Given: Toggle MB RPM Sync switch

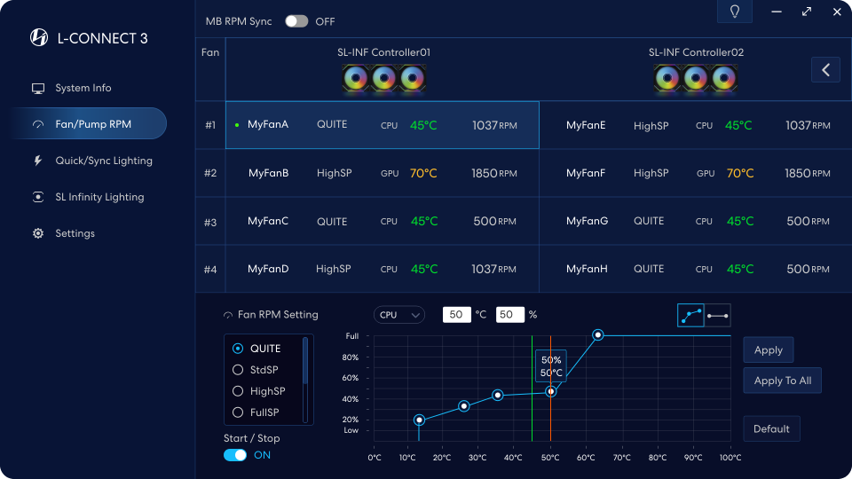Looking at the screenshot, I should (296, 21).
